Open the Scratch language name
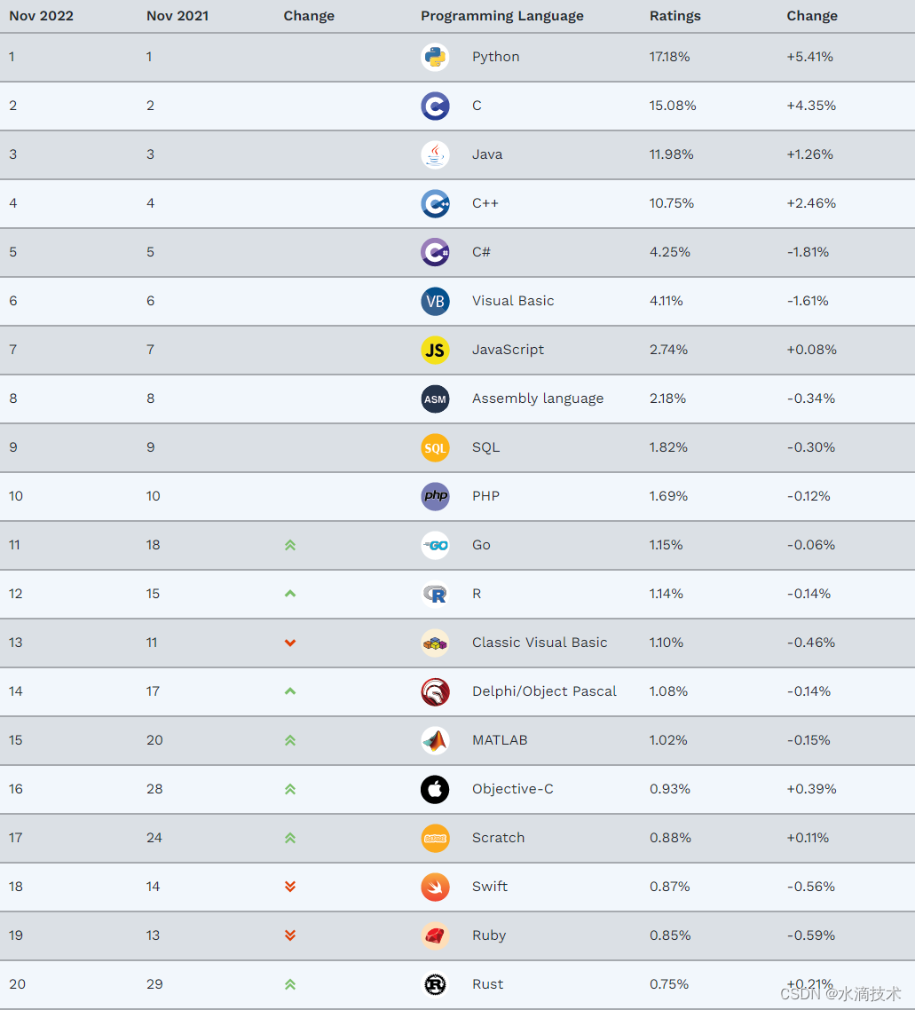 pyautogui.click(x=499, y=837)
